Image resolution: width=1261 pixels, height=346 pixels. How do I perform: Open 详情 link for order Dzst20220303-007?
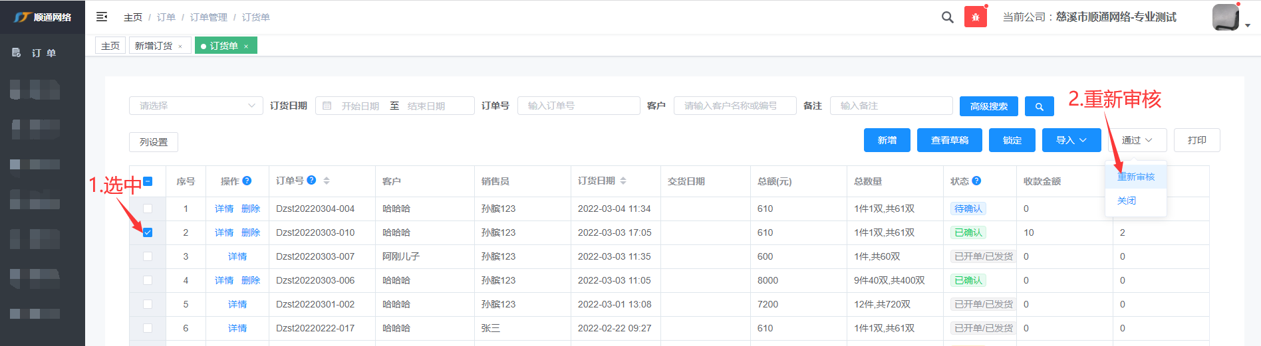point(237,256)
